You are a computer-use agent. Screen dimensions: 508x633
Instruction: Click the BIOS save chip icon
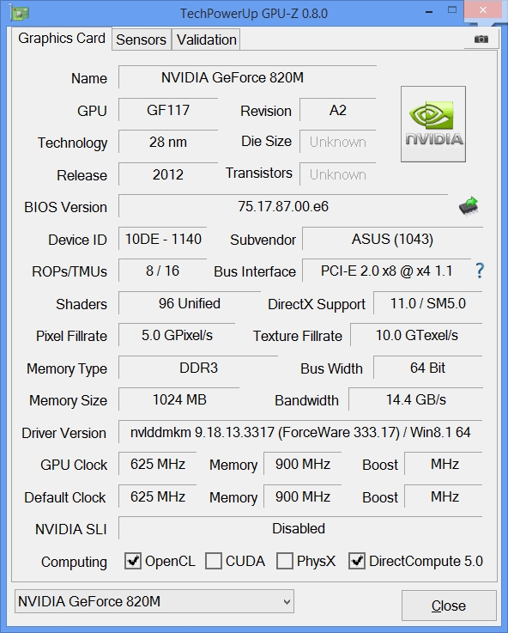click(x=469, y=206)
